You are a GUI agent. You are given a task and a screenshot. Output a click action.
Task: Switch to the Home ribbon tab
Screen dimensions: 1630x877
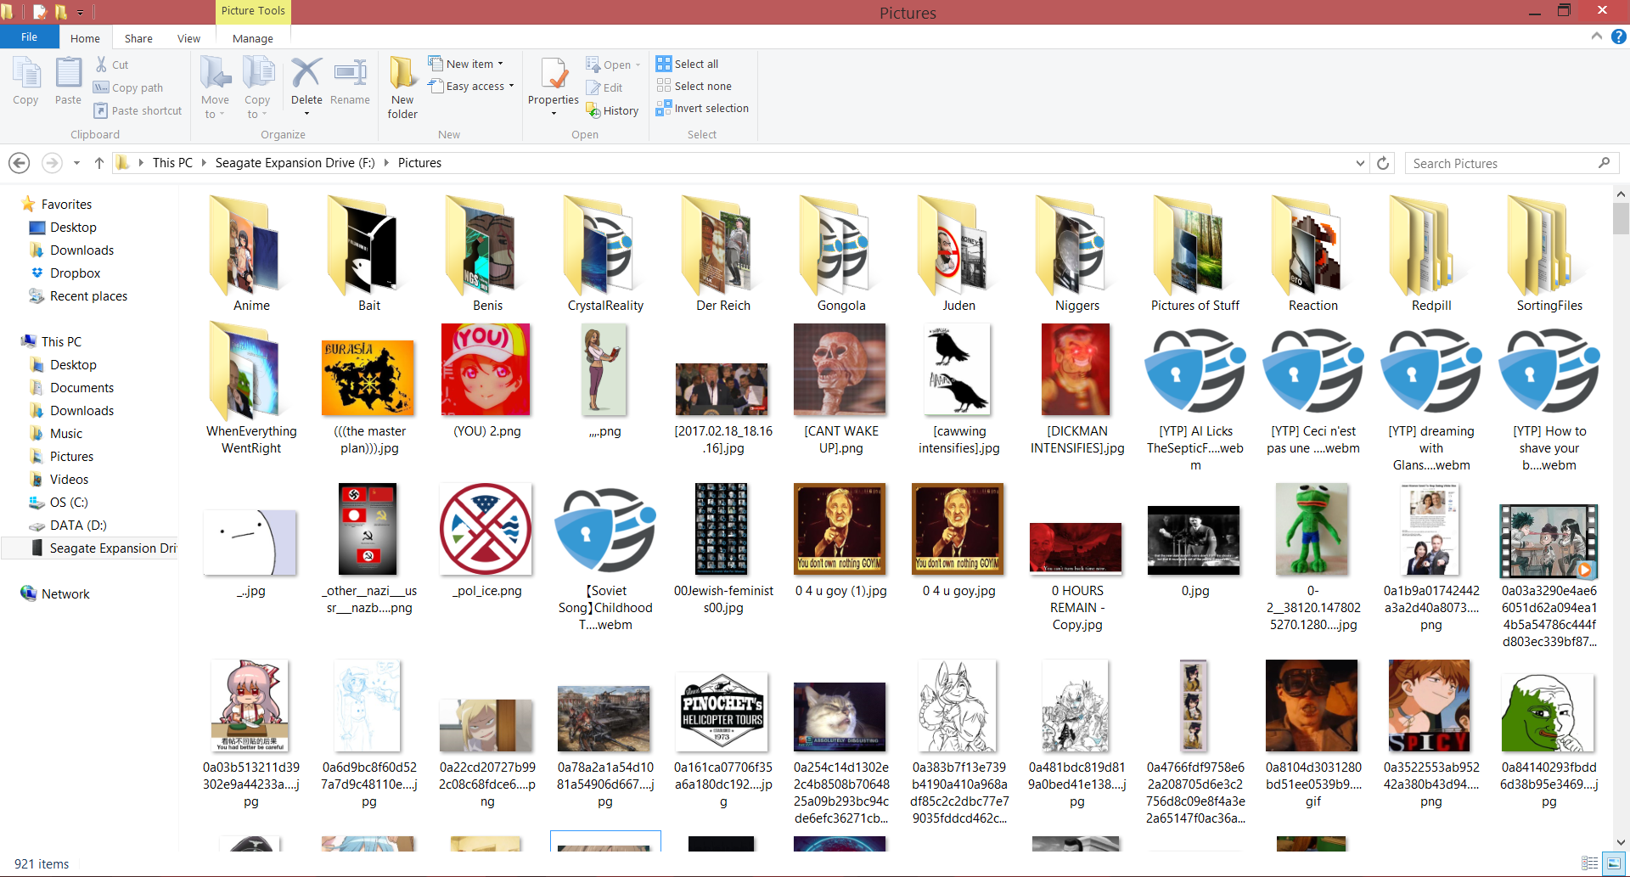point(85,38)
